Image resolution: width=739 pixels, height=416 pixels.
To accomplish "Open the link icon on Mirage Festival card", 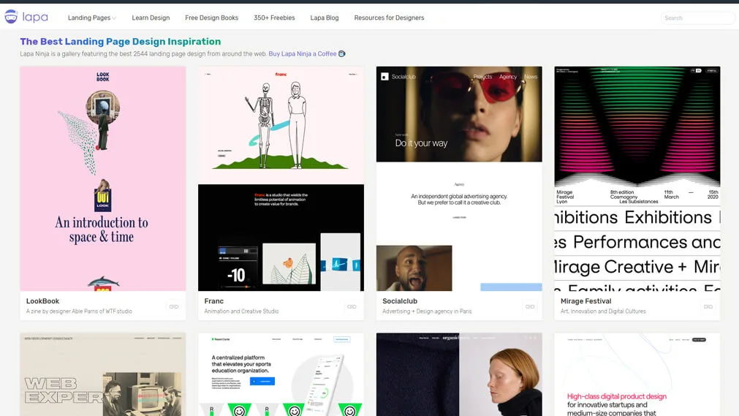I will pos(708,306).
